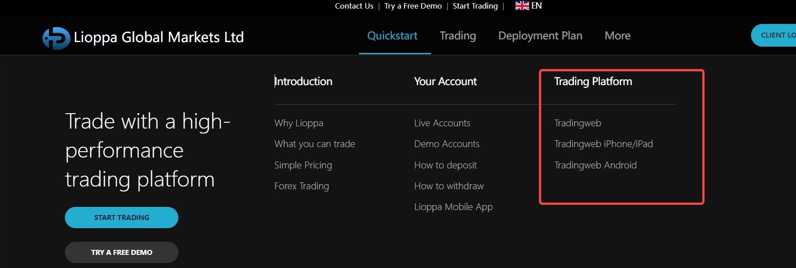Image resolution: width=796 pixels, height=268 pixels.
Task: Open How to deposit page
Action: (445, 165)
